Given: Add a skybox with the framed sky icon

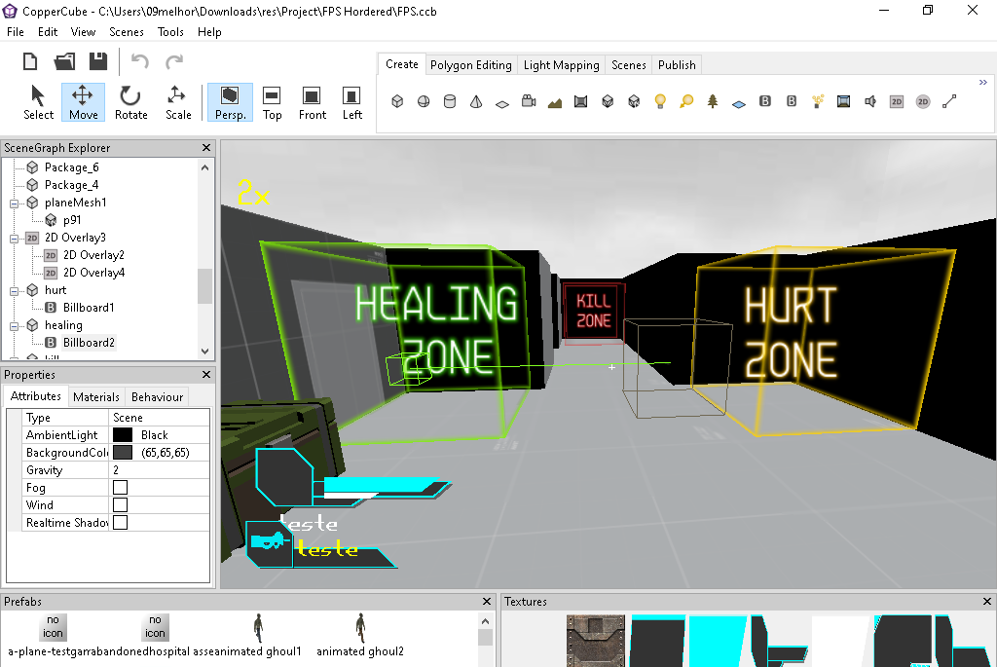Looking at the screenshot, I should pos(844,101).
